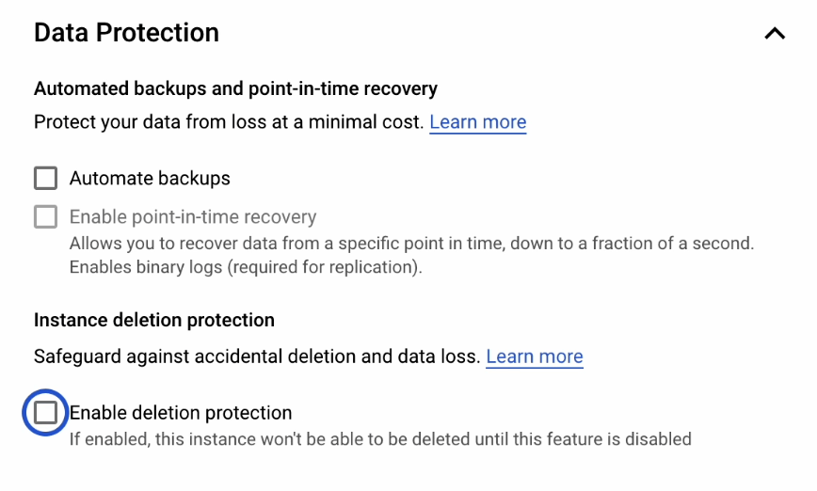817x491 pixels.
Task: Collapse the Data Protection section chevron
Action: pyautogui.click(x=774, y=34)
